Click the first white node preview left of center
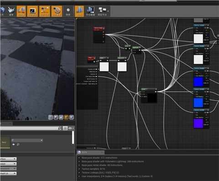Viewport: 219px width, 181px height. (x=104, y=67)
